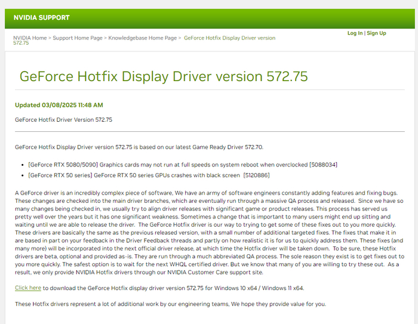Click the Game Ready Driver 572.70 sentence
The width and height of the screenshot is (418, 324).
tap(139, 147)
